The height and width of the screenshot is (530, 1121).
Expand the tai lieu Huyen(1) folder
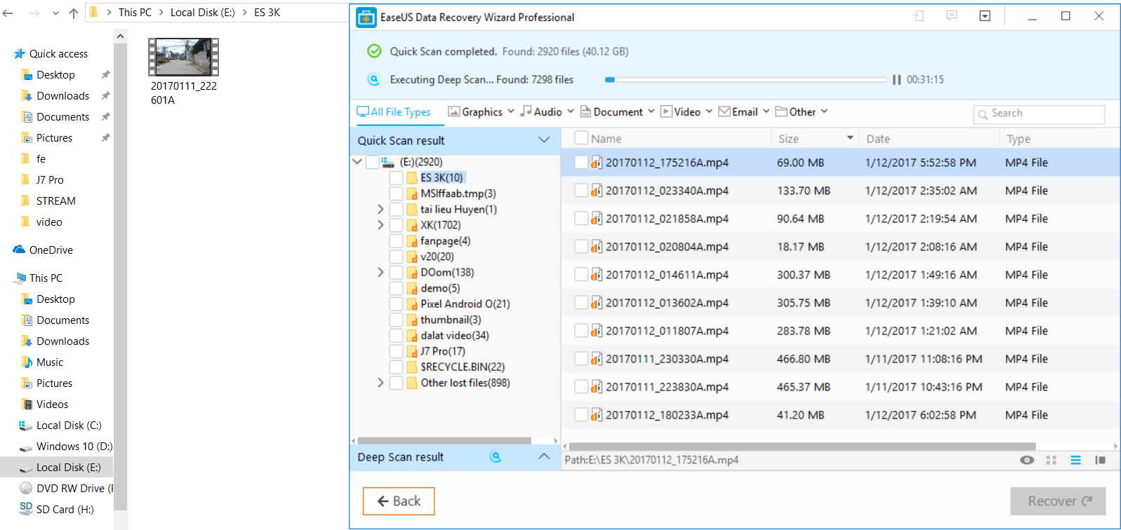380,210
